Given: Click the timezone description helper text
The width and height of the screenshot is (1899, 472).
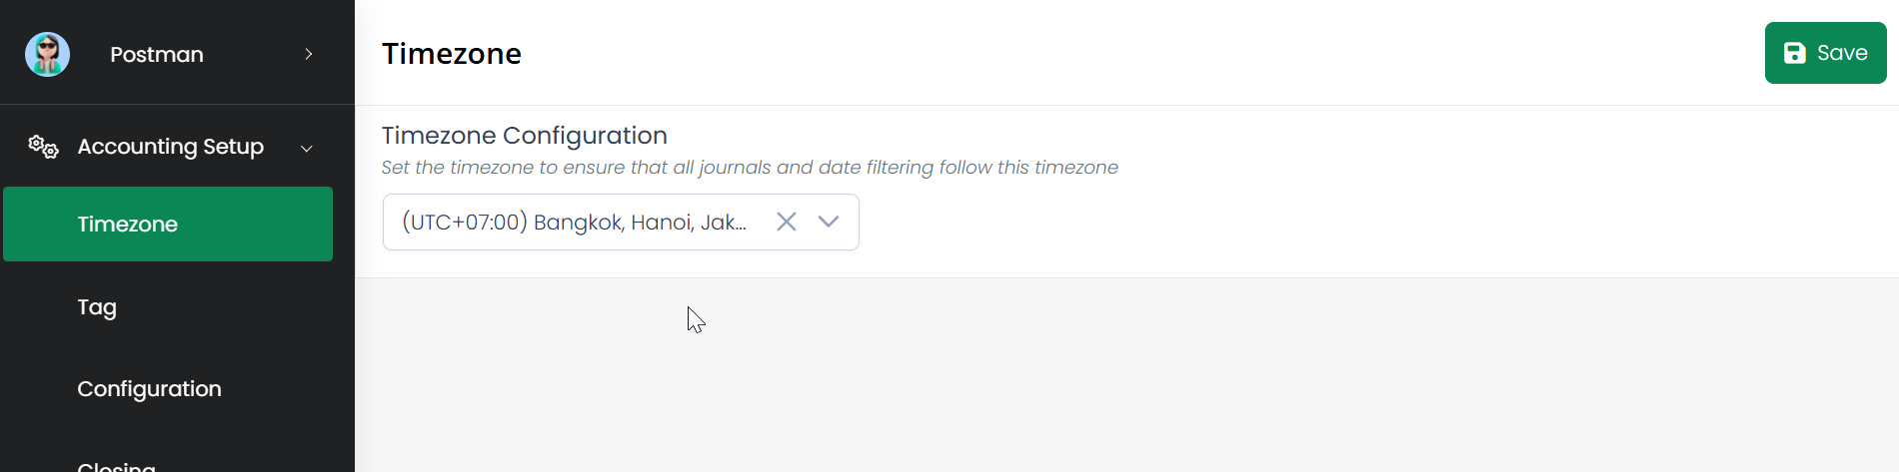Looking at the screenshot, I should (750, 168).
